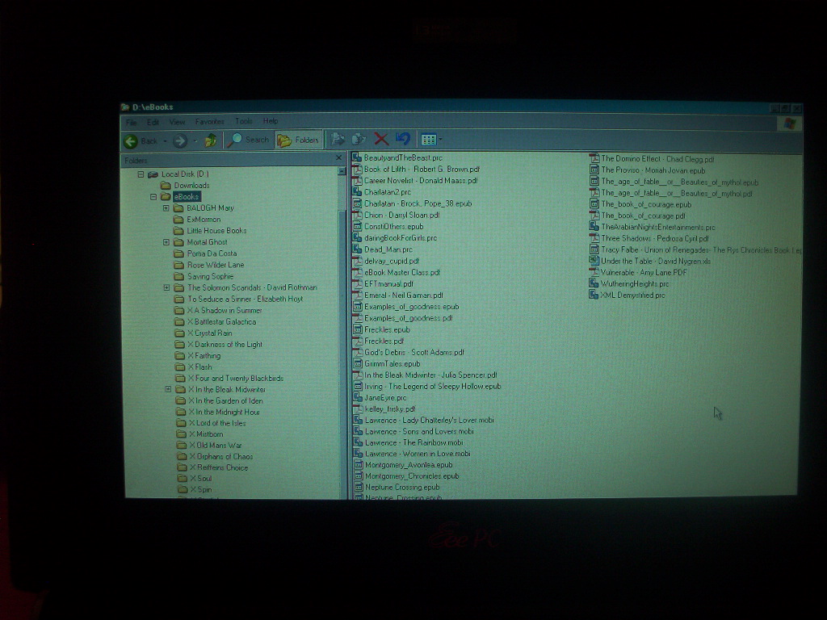This screenshot has height=620, width=827.
Task: Select file kelley_frisky.pdf
Action: click(x=390, y=408)
